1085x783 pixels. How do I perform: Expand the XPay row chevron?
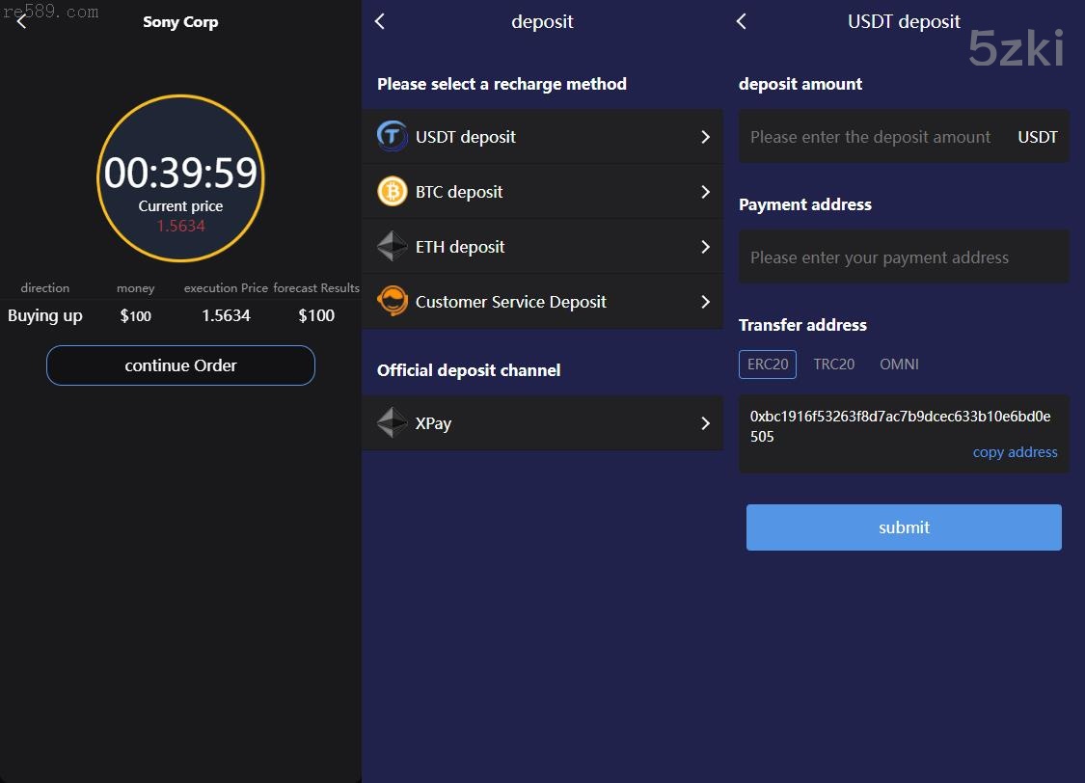705,423
